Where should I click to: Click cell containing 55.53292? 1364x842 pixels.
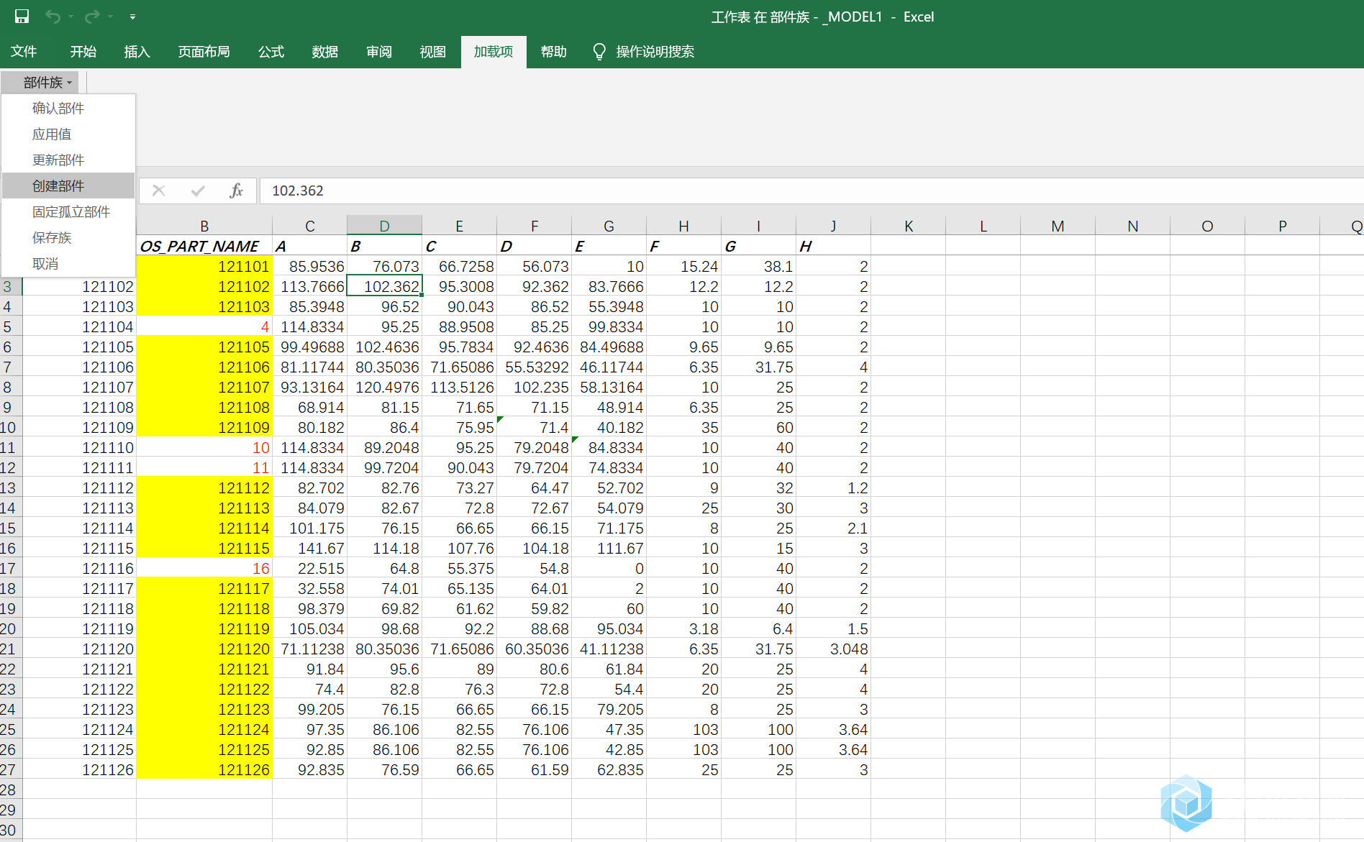pos(535,367)
